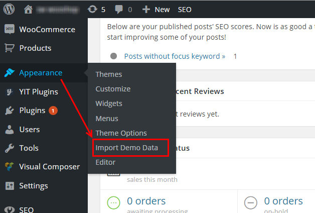The image size is (315, 213).
Task: Open the site home icon
Action: pyautogui.click(x=29, y=9)
